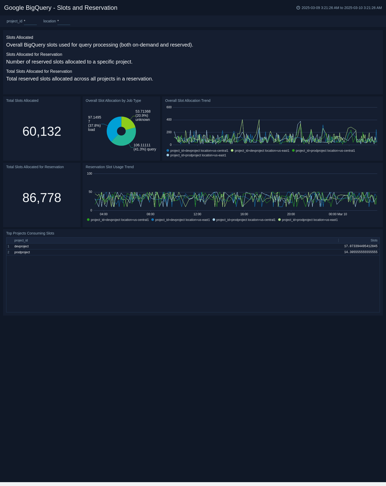This screenshot has width=386, height=486.
Task: Click the clock icon beside time range
Action: tap(298, 8)
